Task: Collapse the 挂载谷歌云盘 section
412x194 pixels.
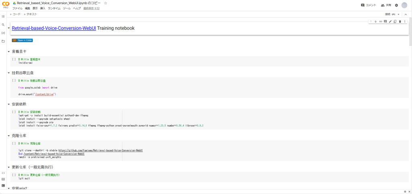Action: 9,73
